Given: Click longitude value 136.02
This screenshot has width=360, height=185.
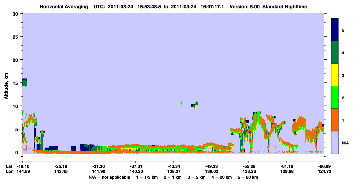Looking at the screenshot, I should 211,171.
